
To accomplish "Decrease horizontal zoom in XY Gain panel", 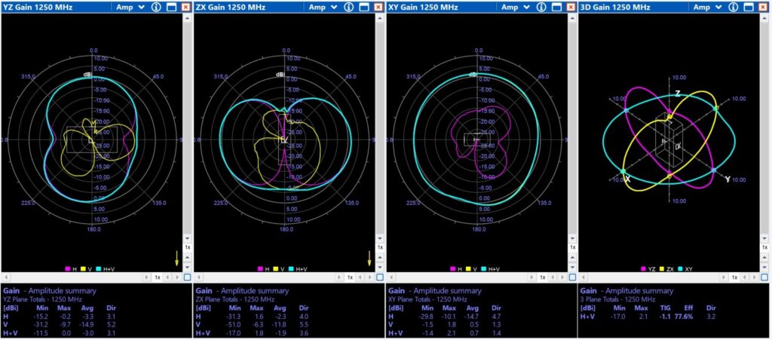I will pyautogui.click(x=553, y=277).
